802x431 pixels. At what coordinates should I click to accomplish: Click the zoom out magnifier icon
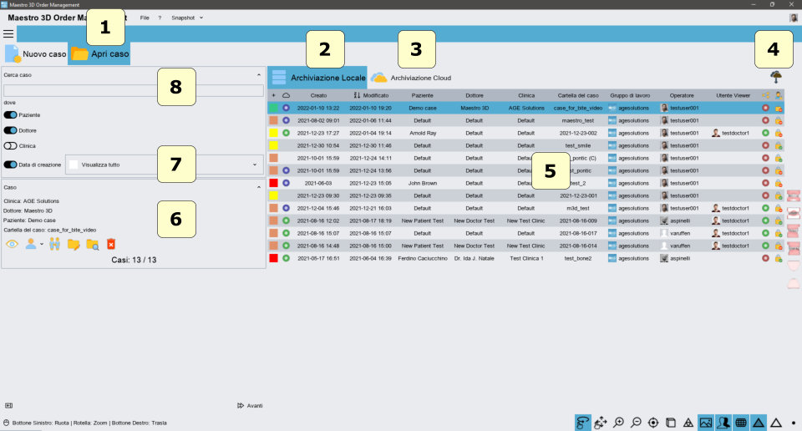click(x=636, y=423)
